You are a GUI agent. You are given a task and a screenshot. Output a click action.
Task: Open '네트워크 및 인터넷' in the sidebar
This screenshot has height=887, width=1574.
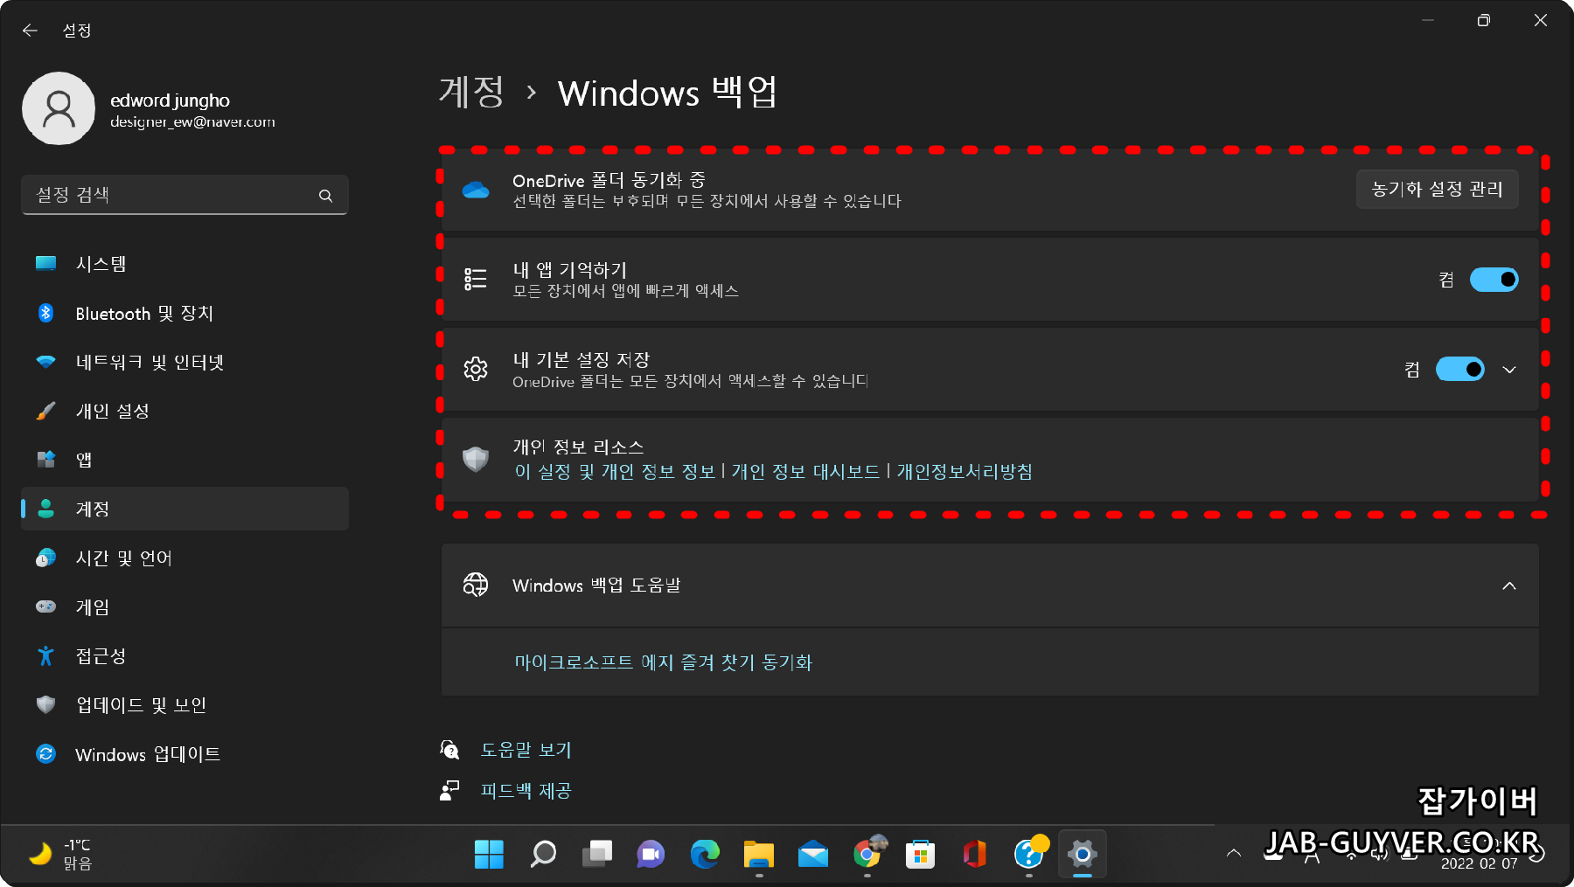tap(185, 362)
